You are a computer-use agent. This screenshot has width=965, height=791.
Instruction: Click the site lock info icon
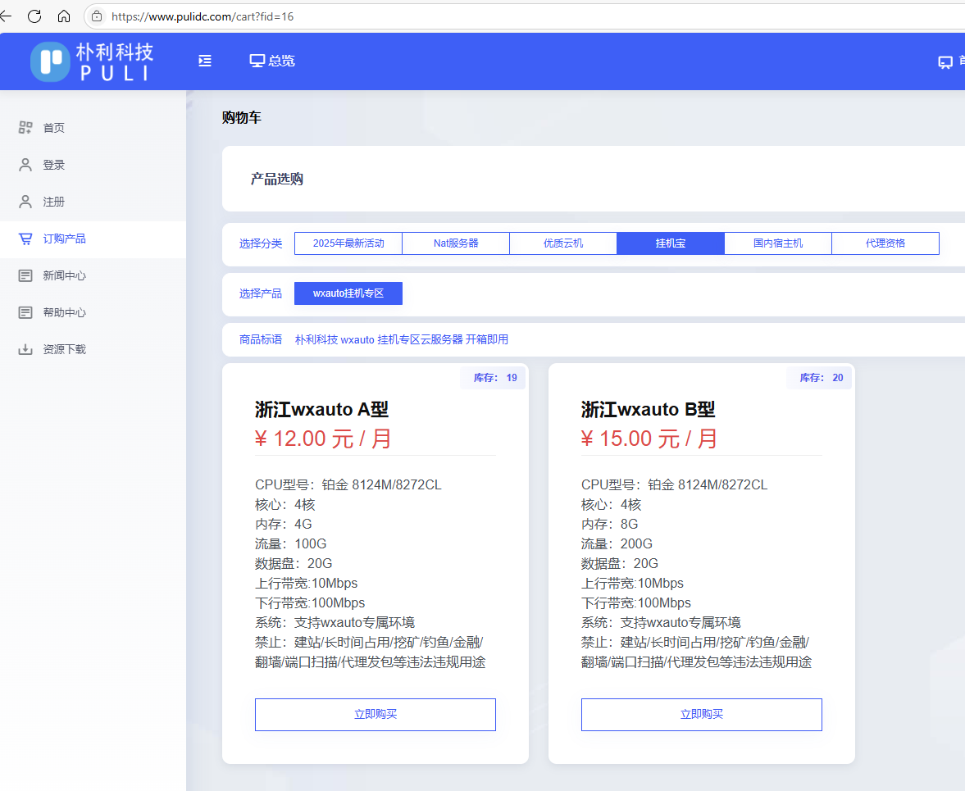97,16
